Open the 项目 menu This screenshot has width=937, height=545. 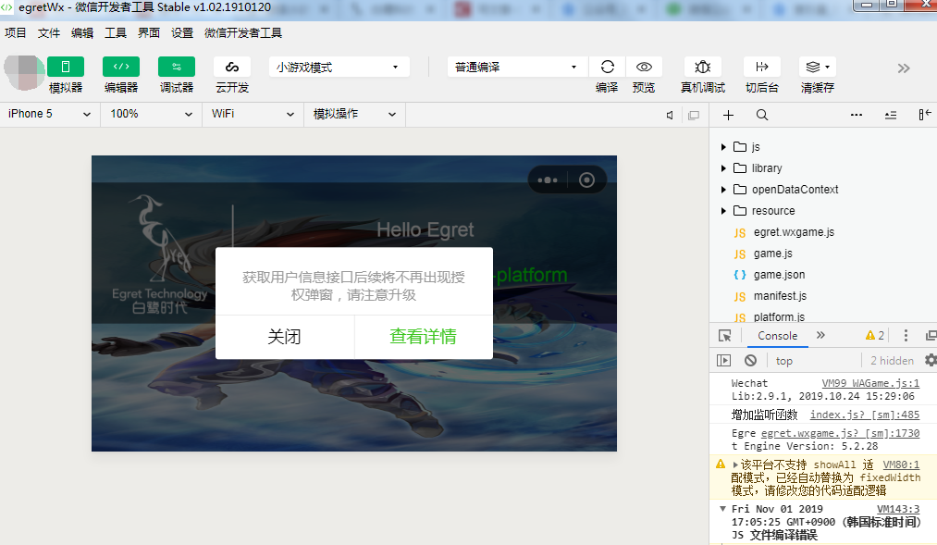coord(16,33)
